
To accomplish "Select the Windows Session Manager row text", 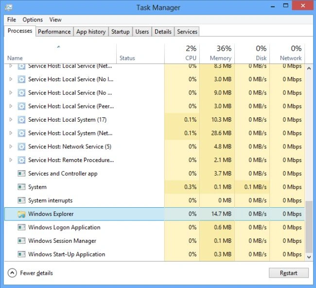I will (x=62, y=241).
